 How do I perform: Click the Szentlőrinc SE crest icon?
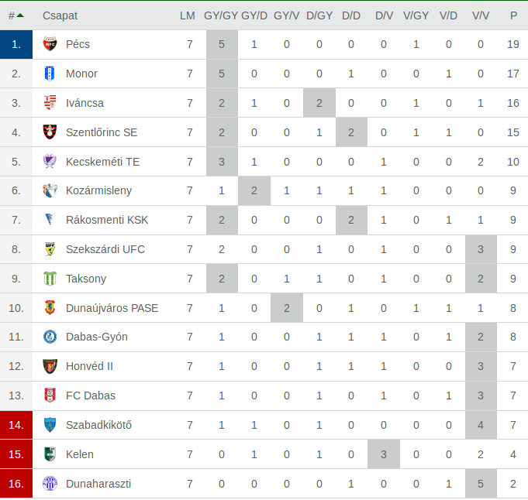[50, 132]
